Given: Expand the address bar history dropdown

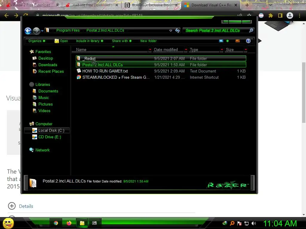Looking at the screenshot, I should coord(171,31).
